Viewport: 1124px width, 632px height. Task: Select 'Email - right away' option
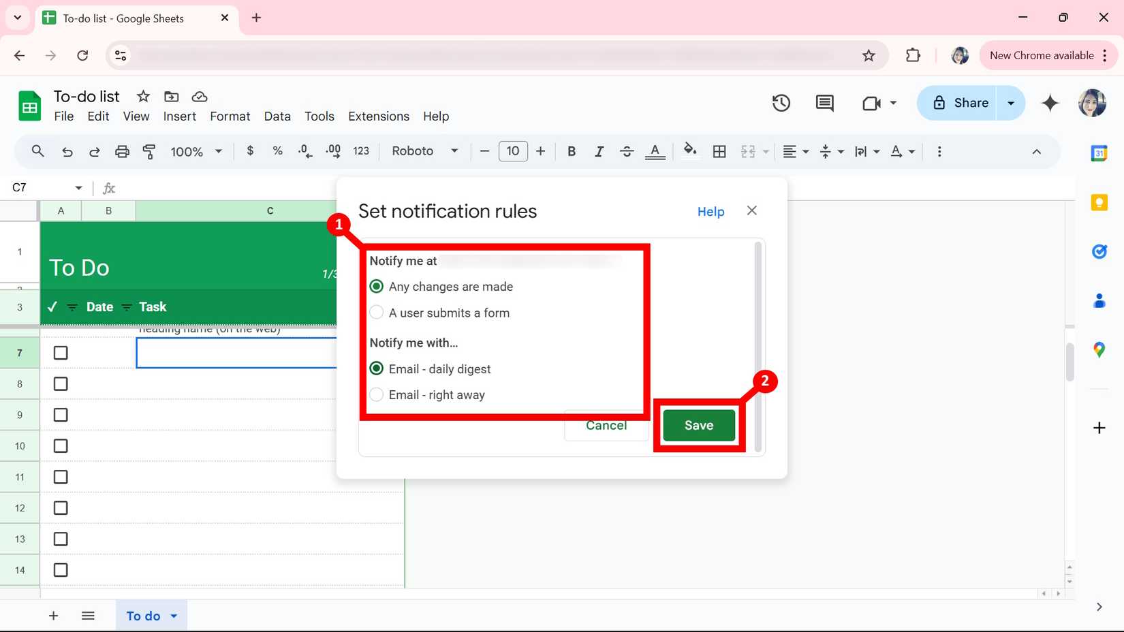(x=377, y=395)
